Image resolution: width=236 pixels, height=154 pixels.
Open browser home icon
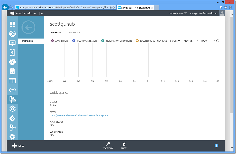[x=221, y=7]
